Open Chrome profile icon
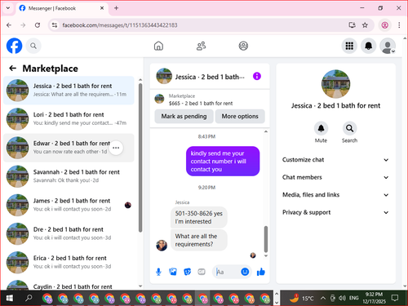 pos(384,25)
